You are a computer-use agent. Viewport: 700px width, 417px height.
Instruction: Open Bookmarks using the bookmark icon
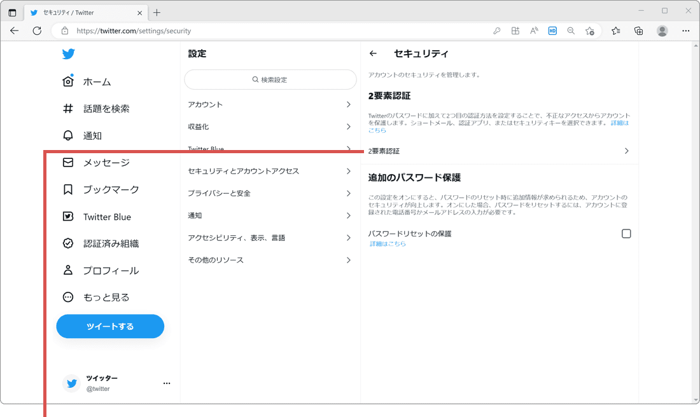pyautogui.click(x=68, y=189)
